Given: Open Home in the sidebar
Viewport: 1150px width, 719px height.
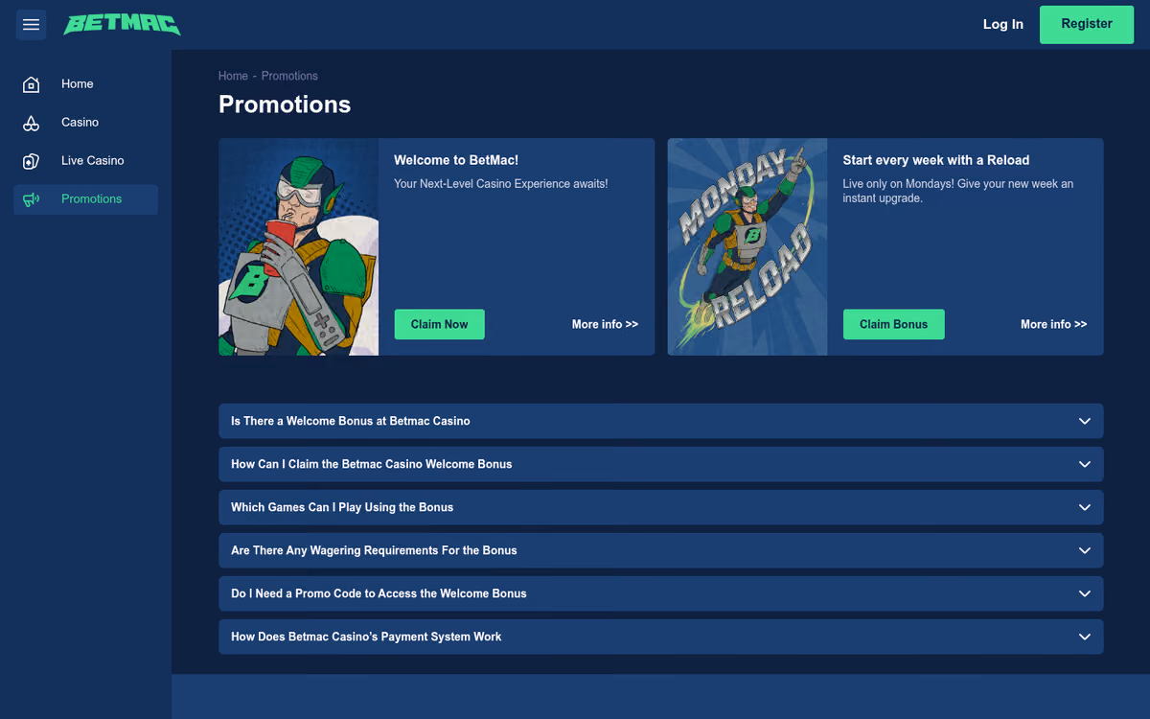Looking at the screenshot, I should [85, 84].
